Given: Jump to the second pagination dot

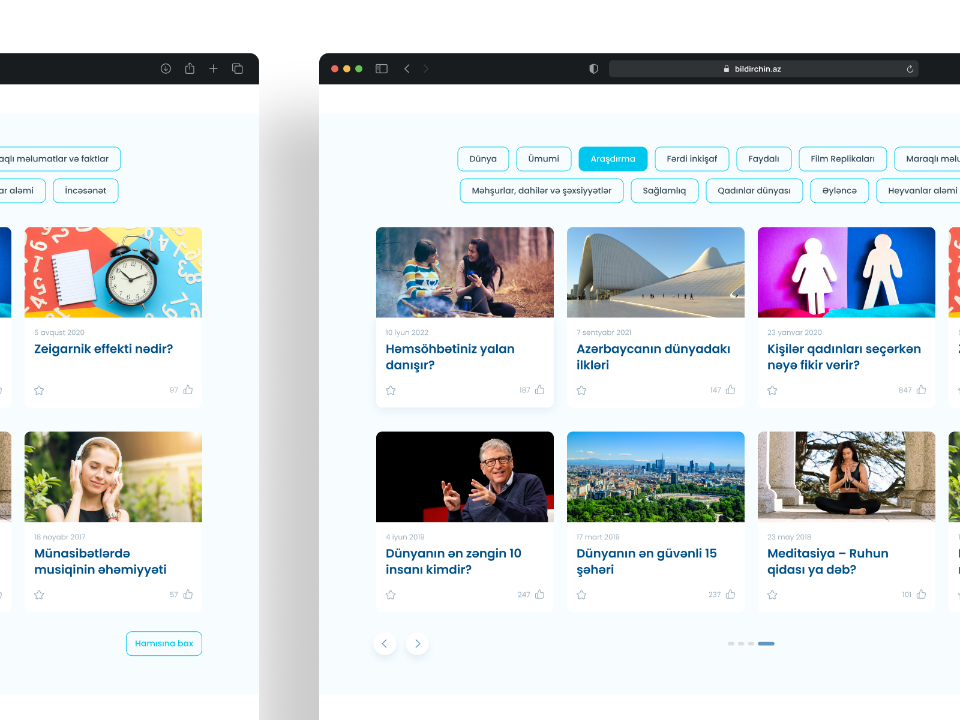Looking at the screenshot, I should [741, 643].
